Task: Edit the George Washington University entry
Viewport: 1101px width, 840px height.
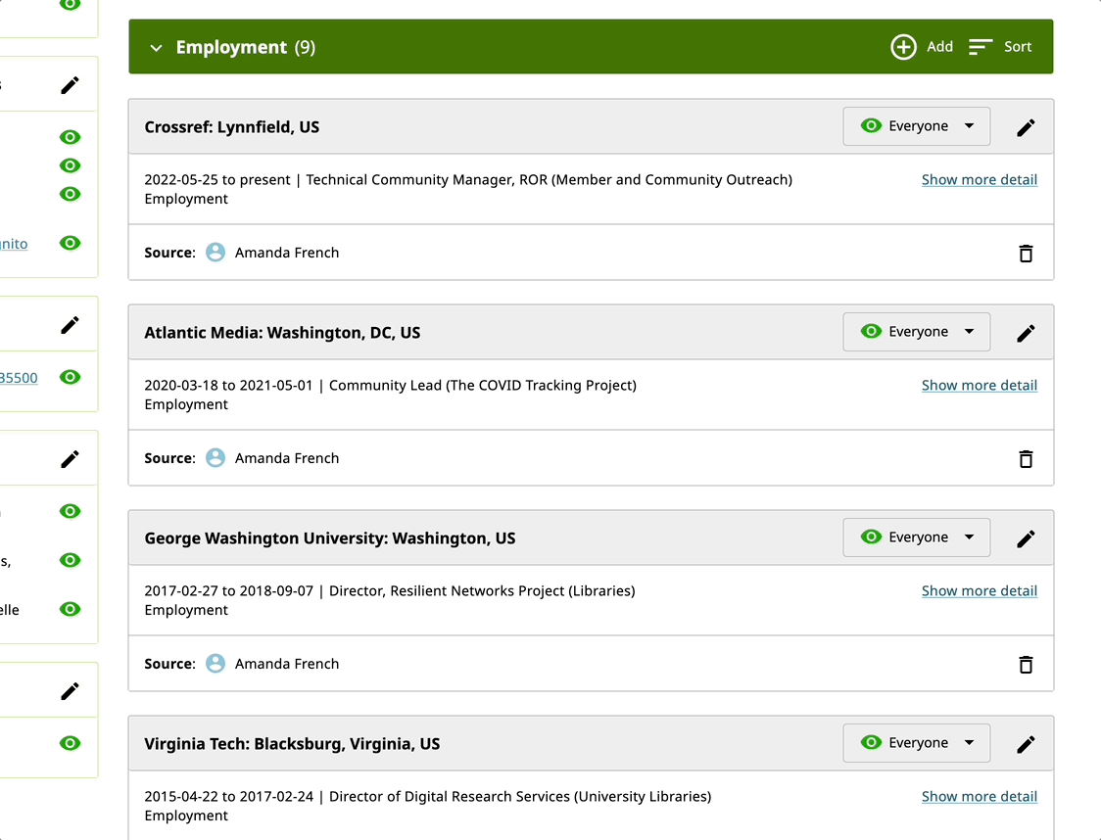Action: click(x=1026, y=538)
